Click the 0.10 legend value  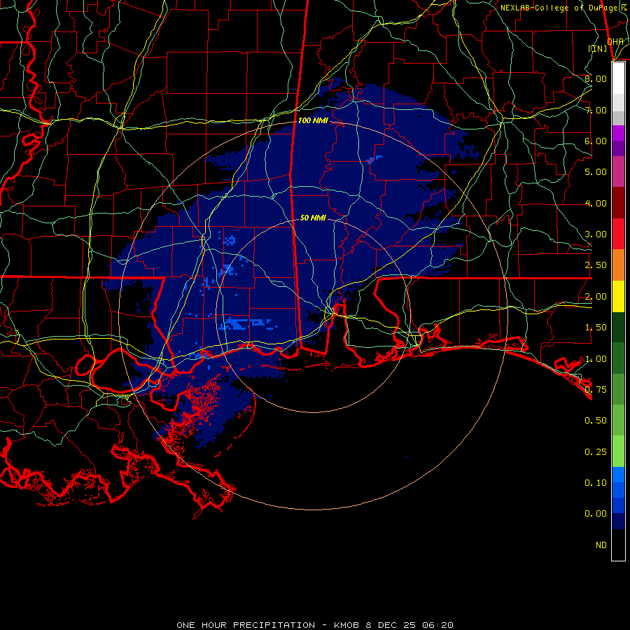pyautogui.click(x=596, y=483)
